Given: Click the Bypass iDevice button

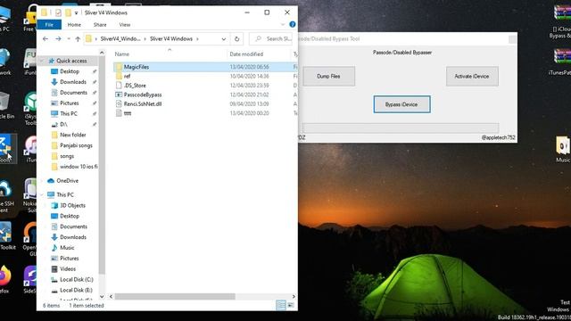Looking at the screenshot, I should (401, 104).
